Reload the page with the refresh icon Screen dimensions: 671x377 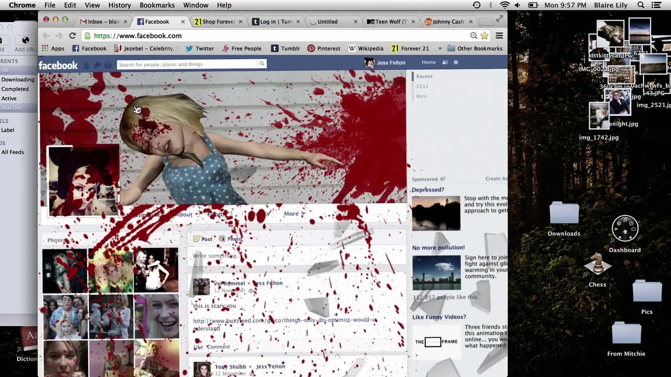tap(72, 36)
